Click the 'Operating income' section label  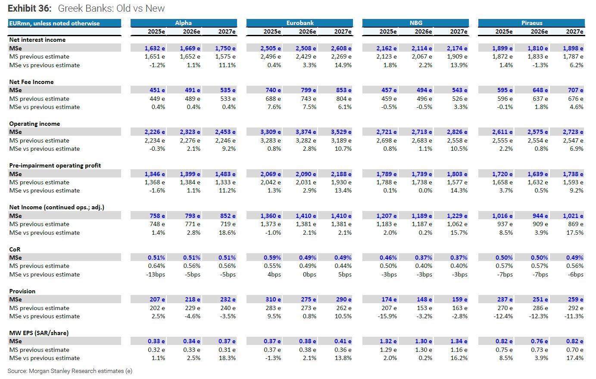tap(34, 124)
